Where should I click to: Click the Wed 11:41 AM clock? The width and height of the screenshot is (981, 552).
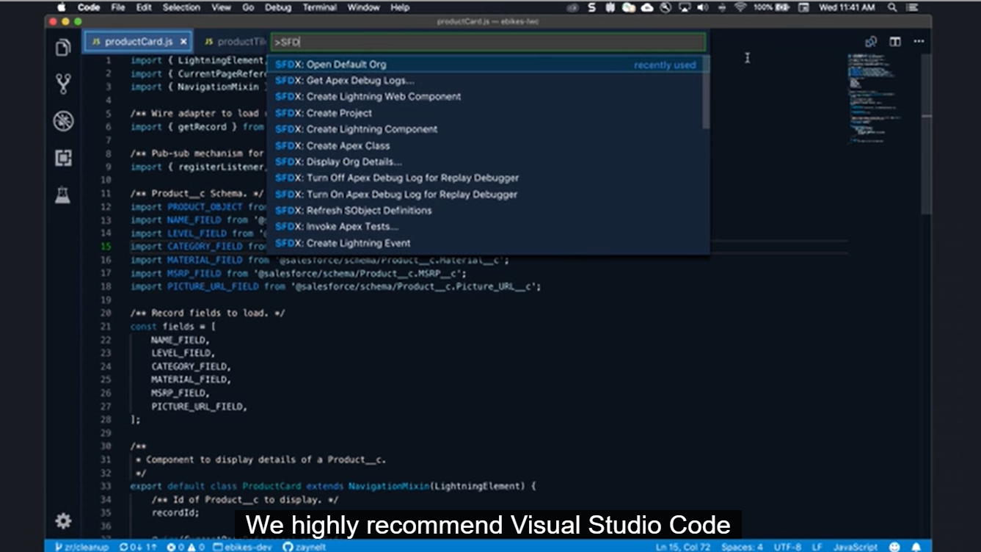pyautogui.click(x=847, y=7)
